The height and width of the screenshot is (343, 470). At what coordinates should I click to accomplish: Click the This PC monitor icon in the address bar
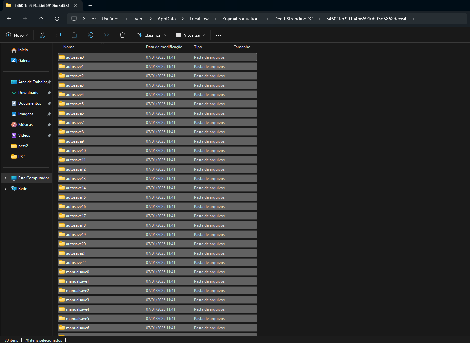(x=74, y=19)
